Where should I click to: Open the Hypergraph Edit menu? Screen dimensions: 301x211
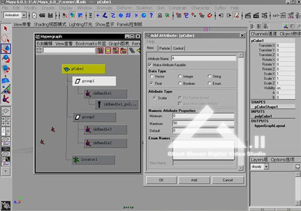[44, 43]
